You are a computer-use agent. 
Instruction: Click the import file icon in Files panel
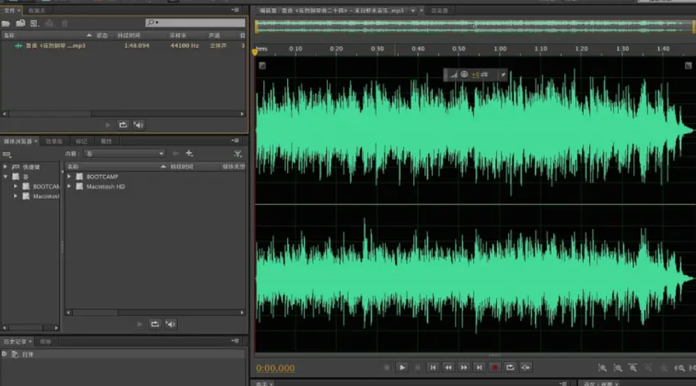tap(20, 22)
